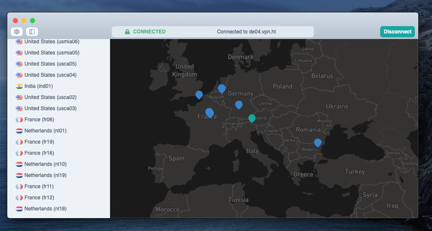
Task: Connect to France (fr06) server
Action: pos(39,120)
